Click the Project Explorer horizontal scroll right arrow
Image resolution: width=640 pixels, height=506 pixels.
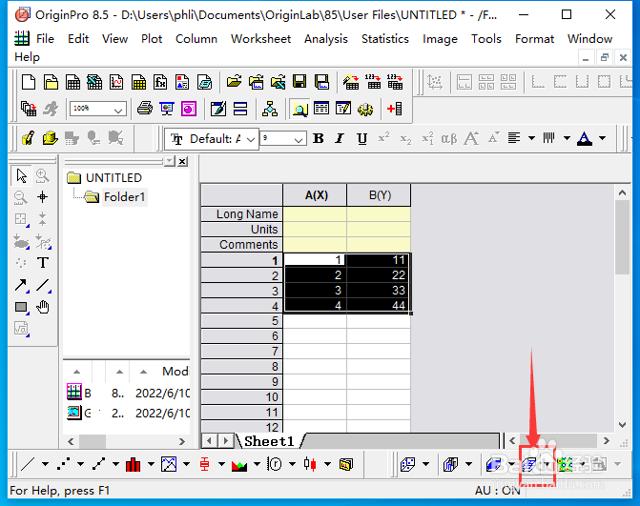click(x=182, y=441)
